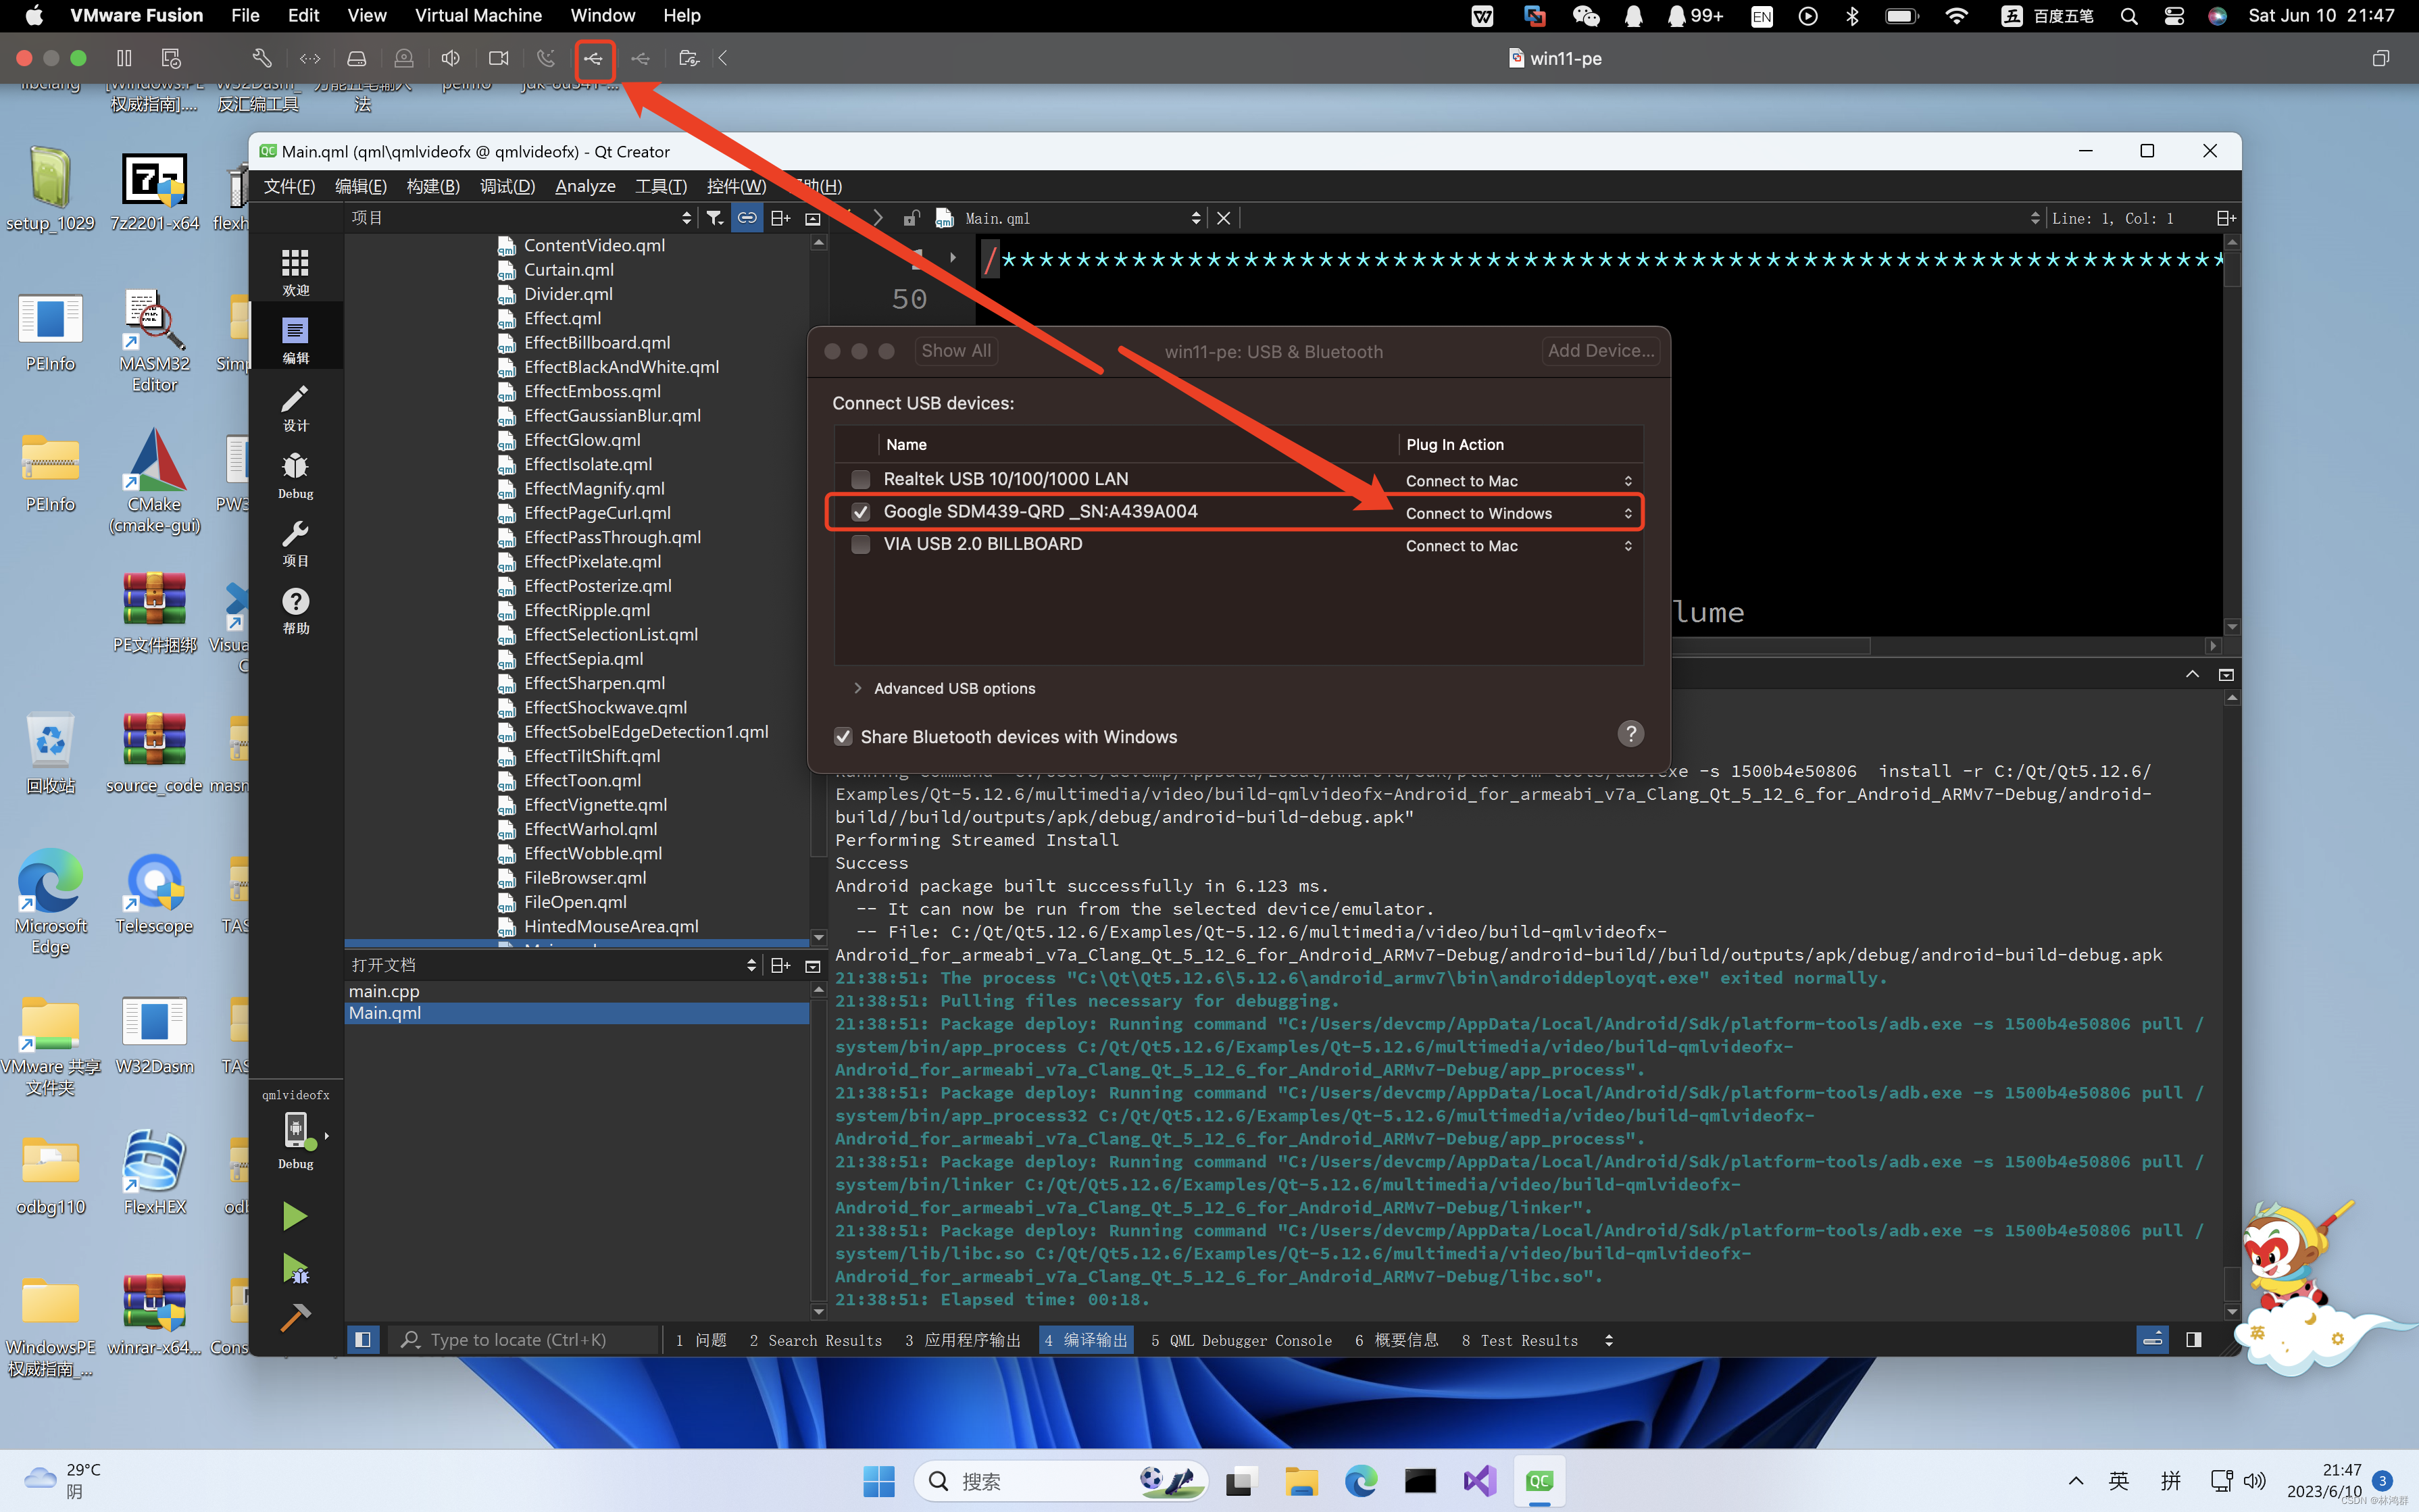Open the Welcome (欢迎) mode in Qt Creator

(295, 272)
